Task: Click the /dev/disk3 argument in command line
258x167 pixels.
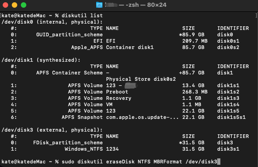Action: coord(201,162)
